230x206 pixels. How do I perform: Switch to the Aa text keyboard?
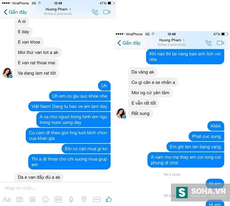(7, 200)
